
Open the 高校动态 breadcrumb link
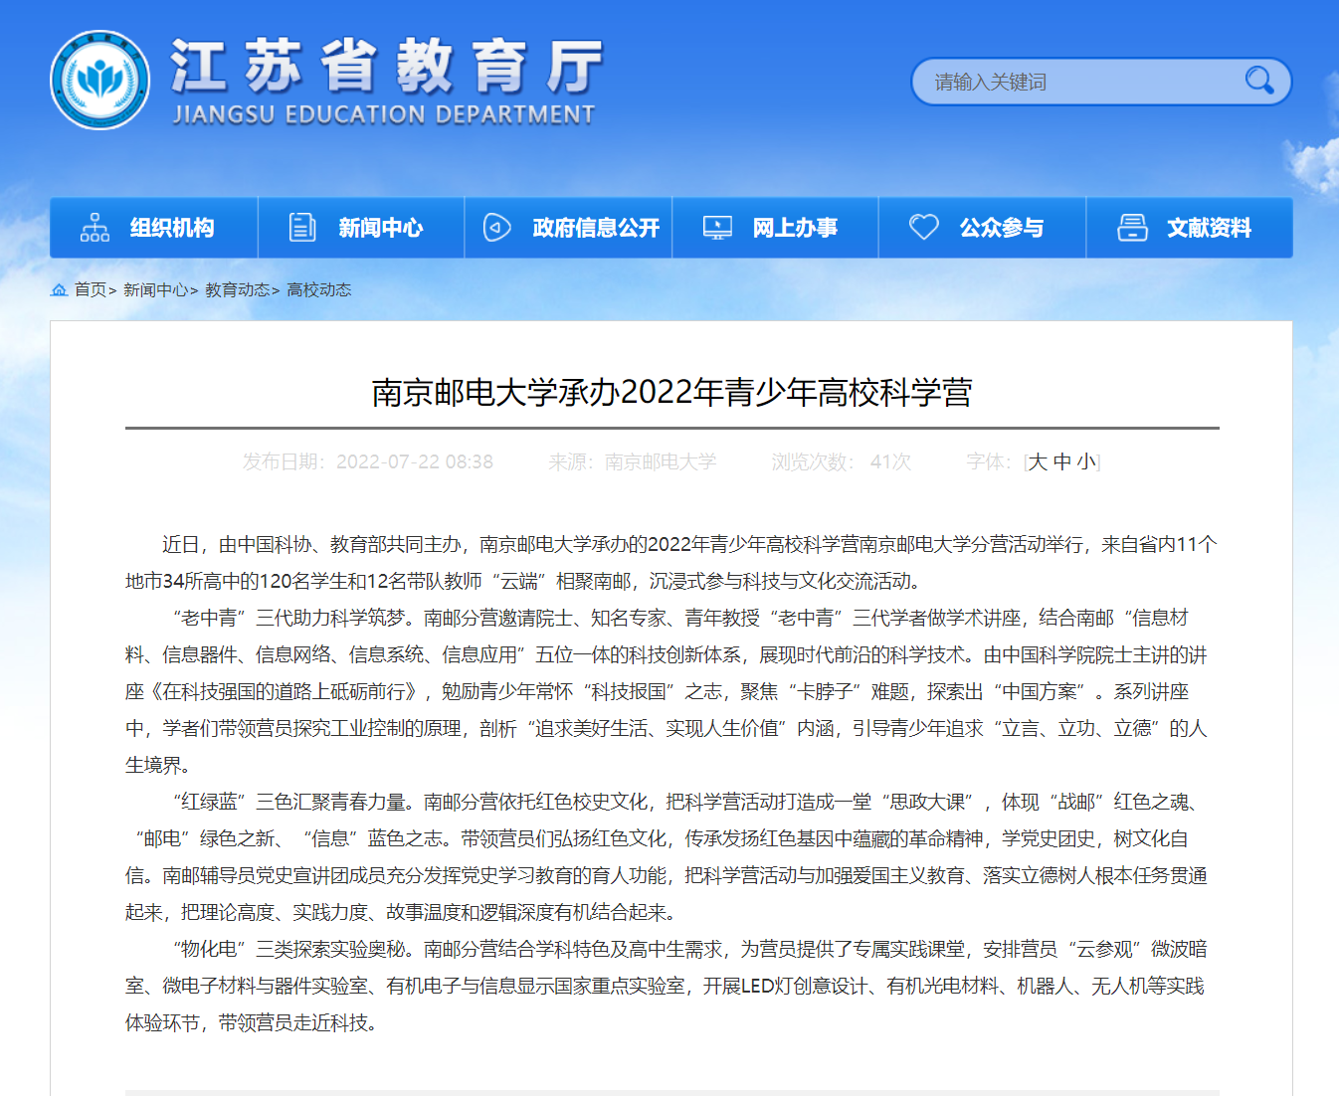click(x=318, y=289)
